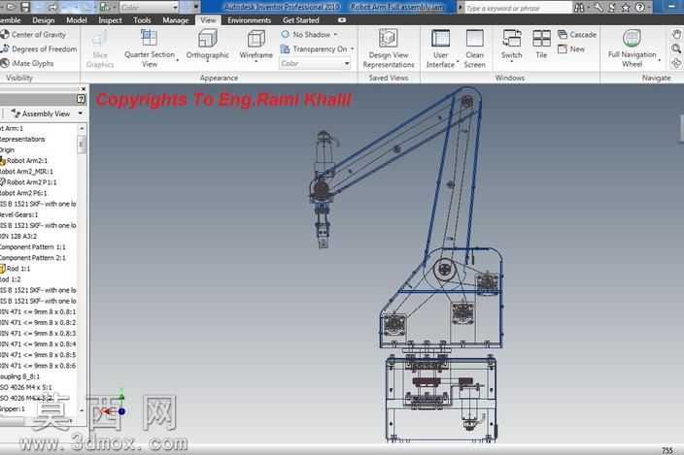Switch to the Manage ribbon tab
The width and height of the screenshot is (684, 455).
click(175, 20)
